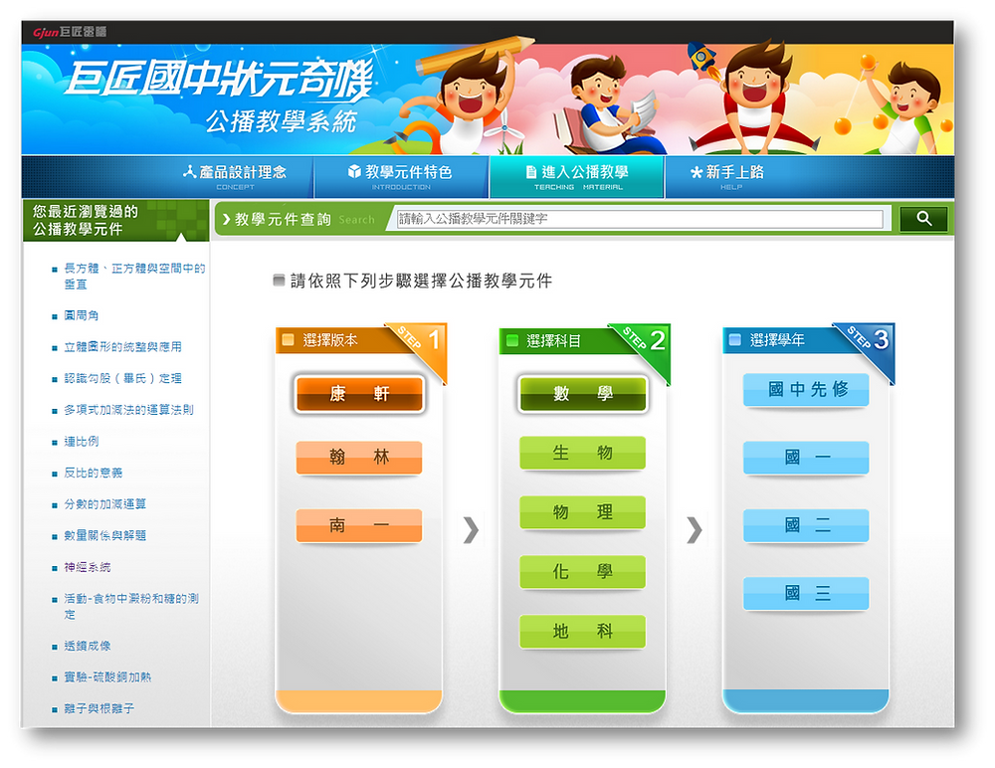Select 翰林 version button
995x768 pixels.
[359, 457]
